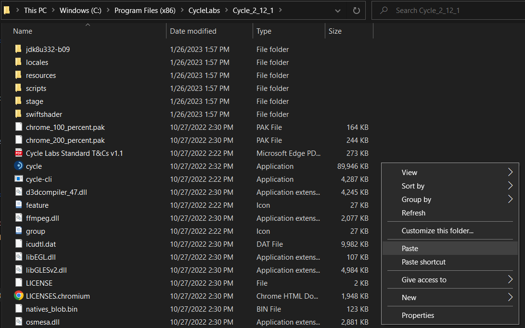Click the group icon file's icon
525x328 pixels.
coord(19,231)
